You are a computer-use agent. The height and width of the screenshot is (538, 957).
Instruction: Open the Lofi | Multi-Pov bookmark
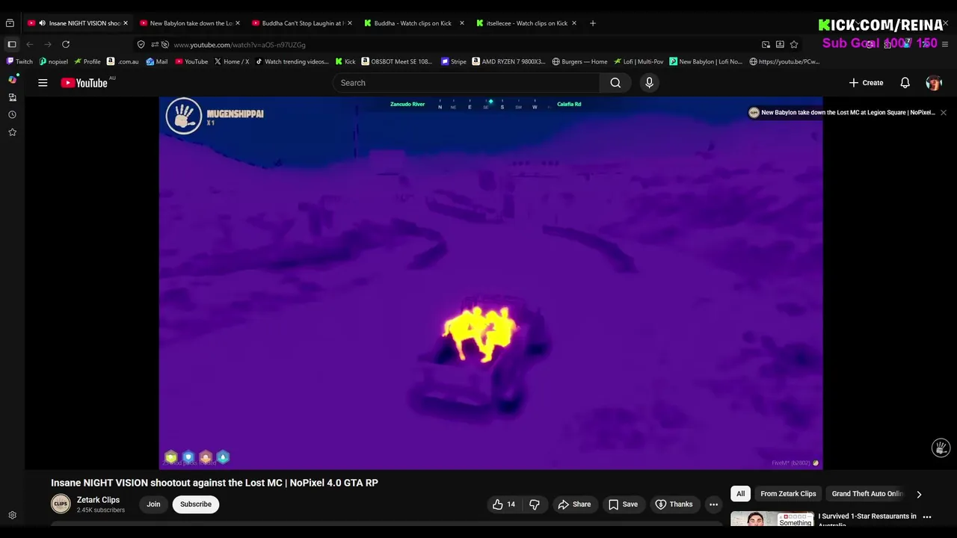(639, 62)
